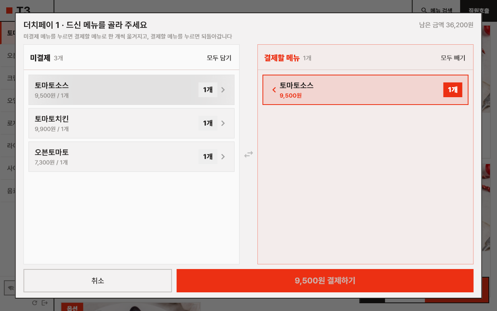Click the magnifier icon beside 메뉴 검색
Screen dimensions: 497x311
pos(424,10)
